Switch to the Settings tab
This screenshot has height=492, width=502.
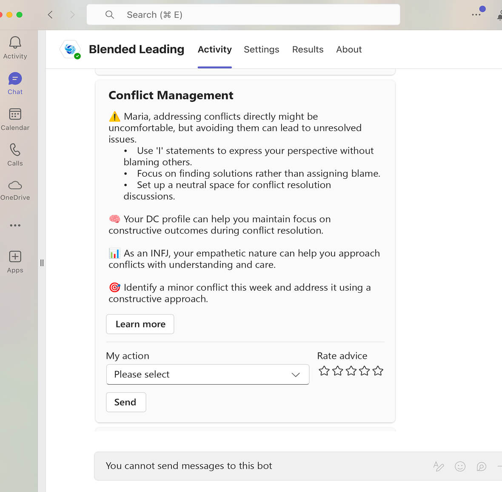click(261, 49)
